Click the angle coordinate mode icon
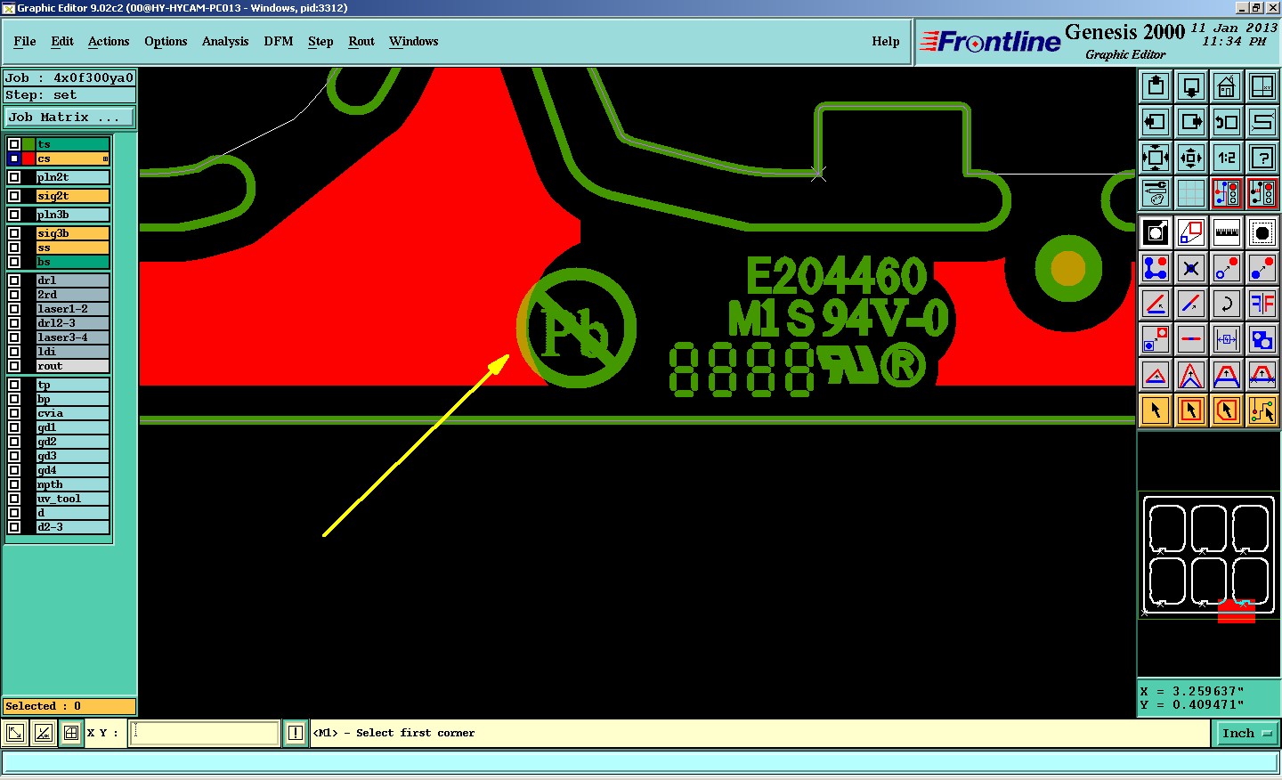This screenshot has width=1282, height=780. 43,734
